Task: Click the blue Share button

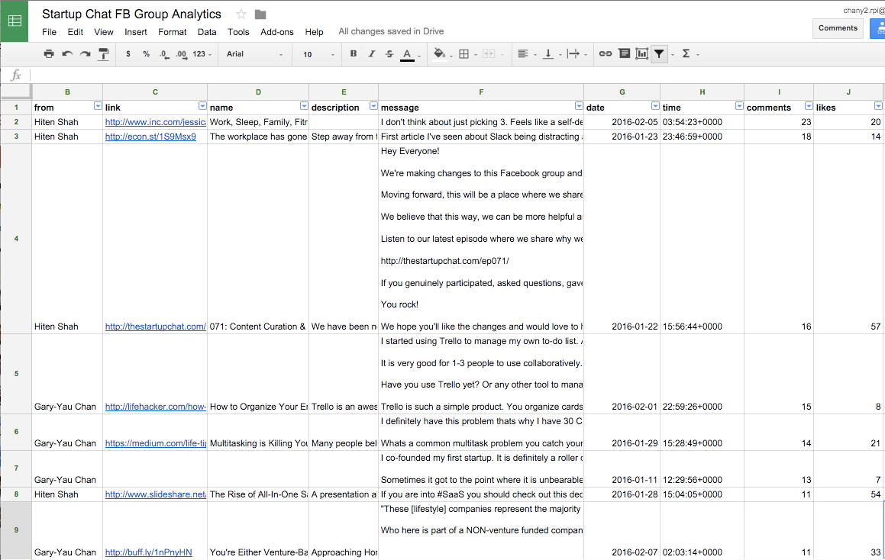Action: (877, 28)
